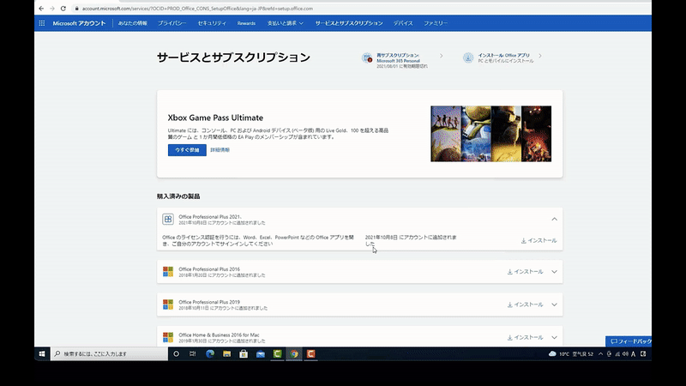Open the Rewards tab
Screen dimensions: 686x386
coord(246,23)
